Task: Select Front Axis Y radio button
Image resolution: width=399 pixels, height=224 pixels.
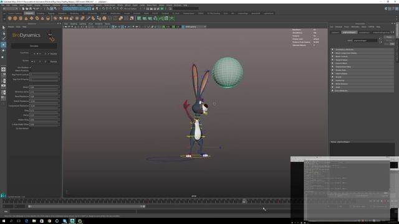Action: (x=37, y=54)
